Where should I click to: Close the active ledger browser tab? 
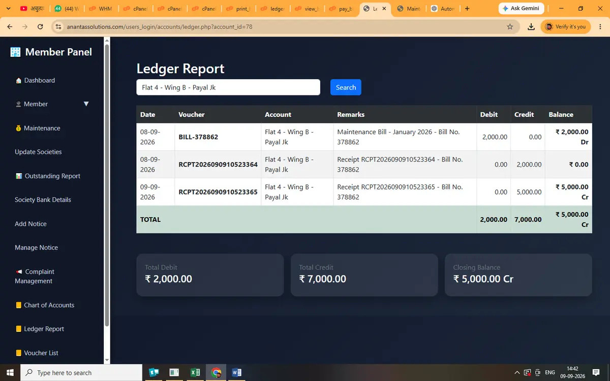click(384, 9)
